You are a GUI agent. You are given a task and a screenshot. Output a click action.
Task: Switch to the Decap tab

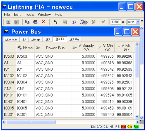(36, 39)
